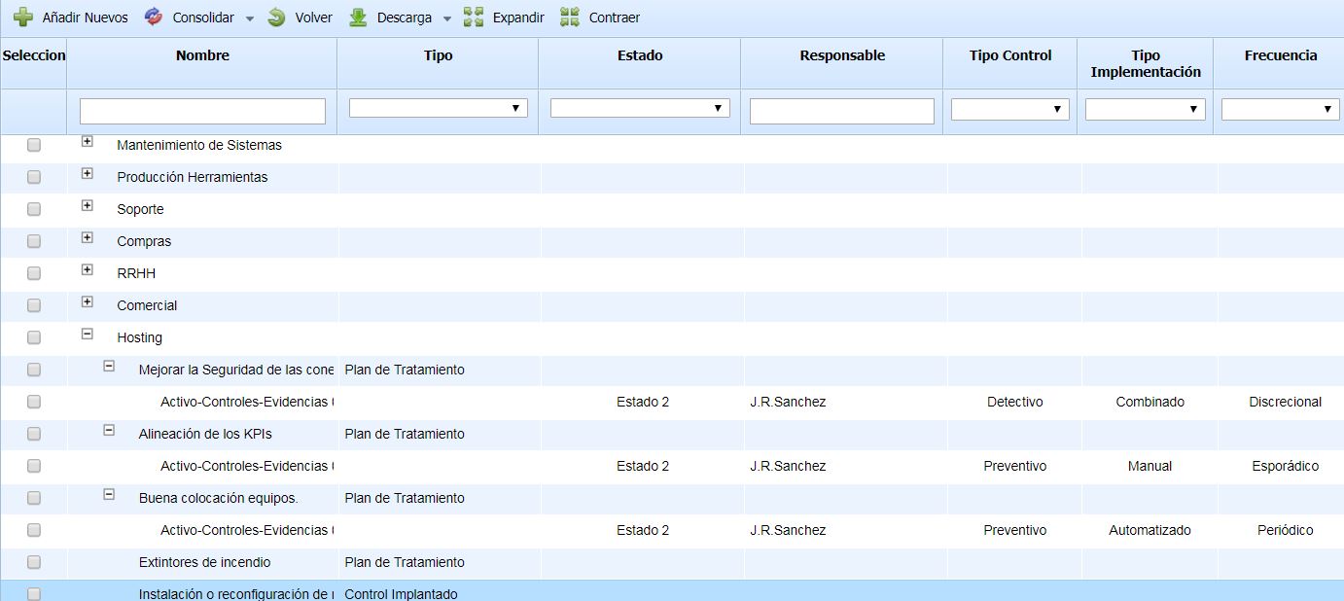Sort by the Estado column header
The height and width of the screenshot is (601, 1344).
tap(639, 55)
